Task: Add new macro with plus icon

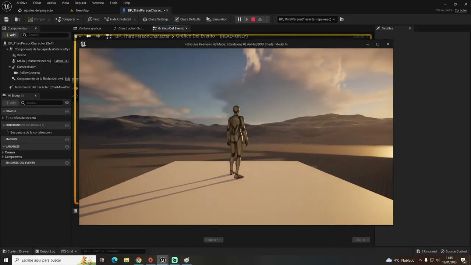Action: 67,139
